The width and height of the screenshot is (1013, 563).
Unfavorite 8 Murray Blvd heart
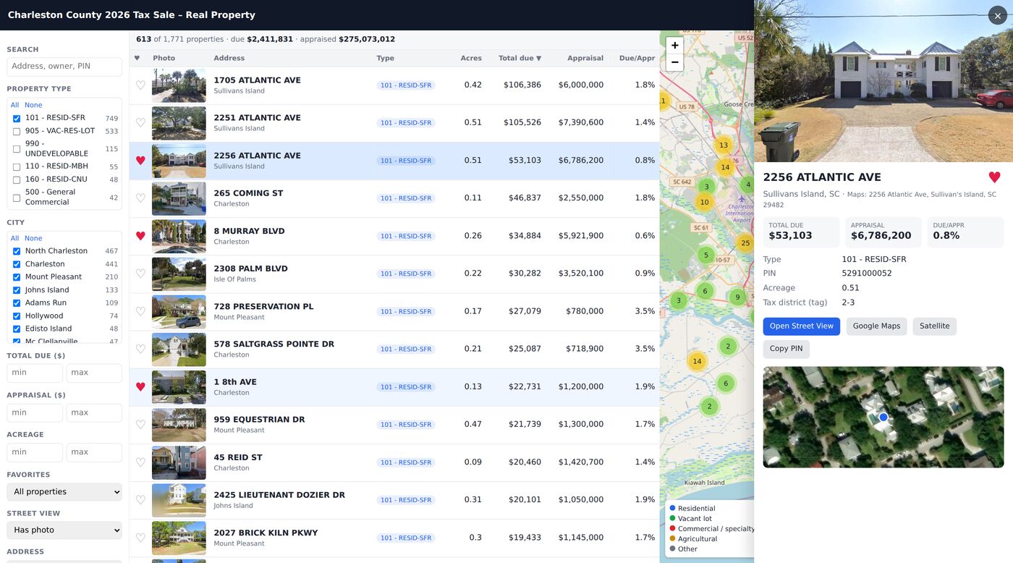point(140,236)
